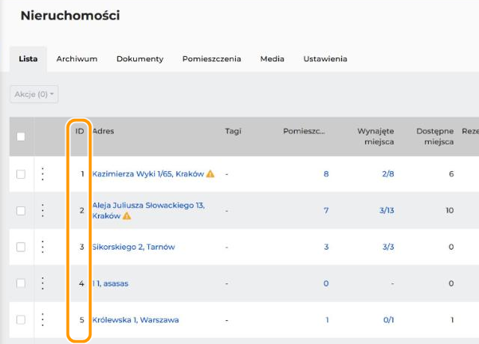Open rented places 3/13 link
The image size is (479, 344).
pyautogui.click(x=387, y=210)
